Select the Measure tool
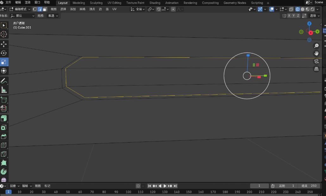The image size is (326, 196). pos(4,90)
